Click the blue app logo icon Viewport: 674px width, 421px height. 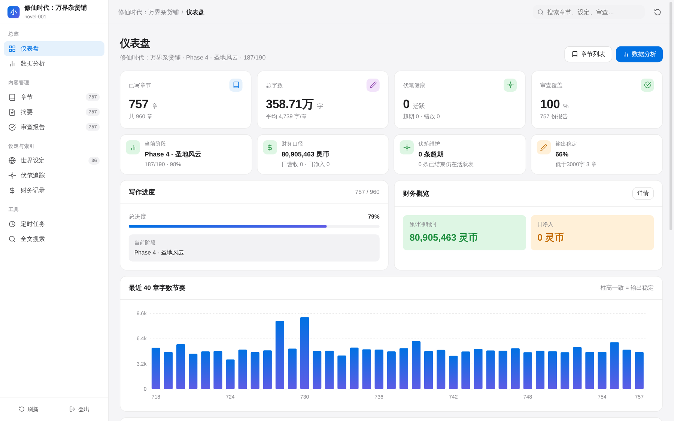pos(13,12)
